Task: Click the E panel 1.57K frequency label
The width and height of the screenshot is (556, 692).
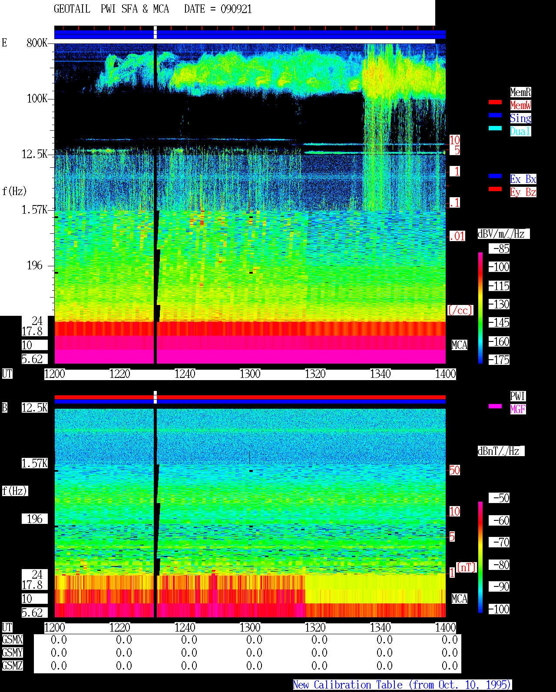Action: 35,209
